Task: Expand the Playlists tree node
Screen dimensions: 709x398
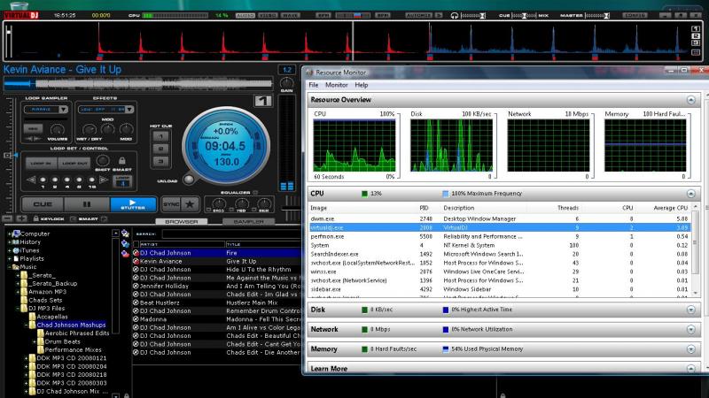Action: coord(10,258)
